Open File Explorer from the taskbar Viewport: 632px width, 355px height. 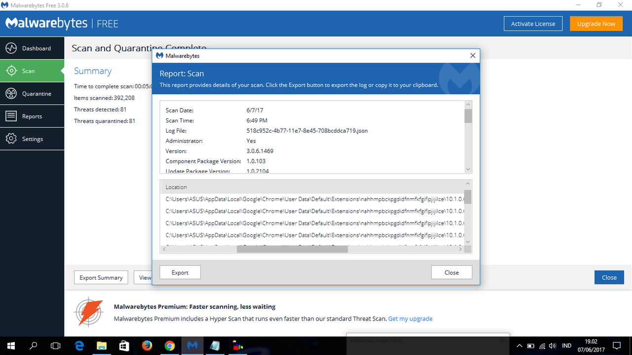coord(101,346)
